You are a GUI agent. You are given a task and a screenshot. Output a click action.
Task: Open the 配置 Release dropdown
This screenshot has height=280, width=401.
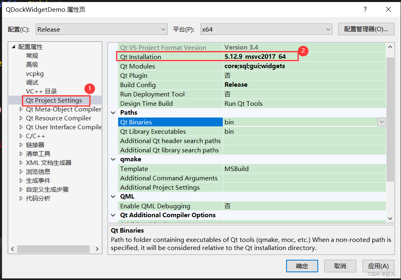click(163, 29)
